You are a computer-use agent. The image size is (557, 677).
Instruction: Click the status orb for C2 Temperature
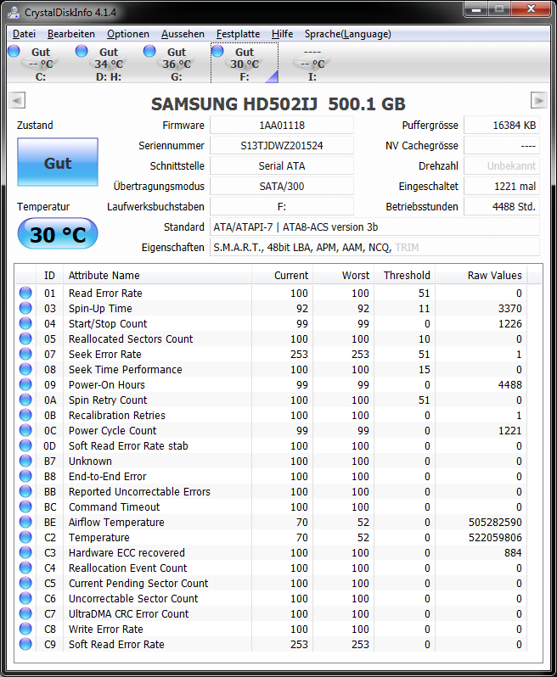point(25,537)
